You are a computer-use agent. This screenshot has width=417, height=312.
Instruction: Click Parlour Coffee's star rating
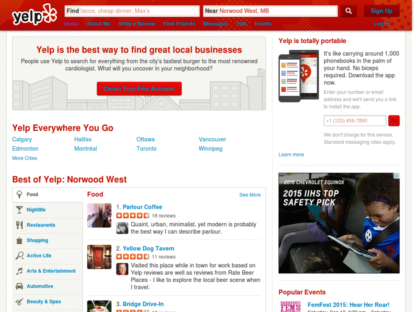133,216
